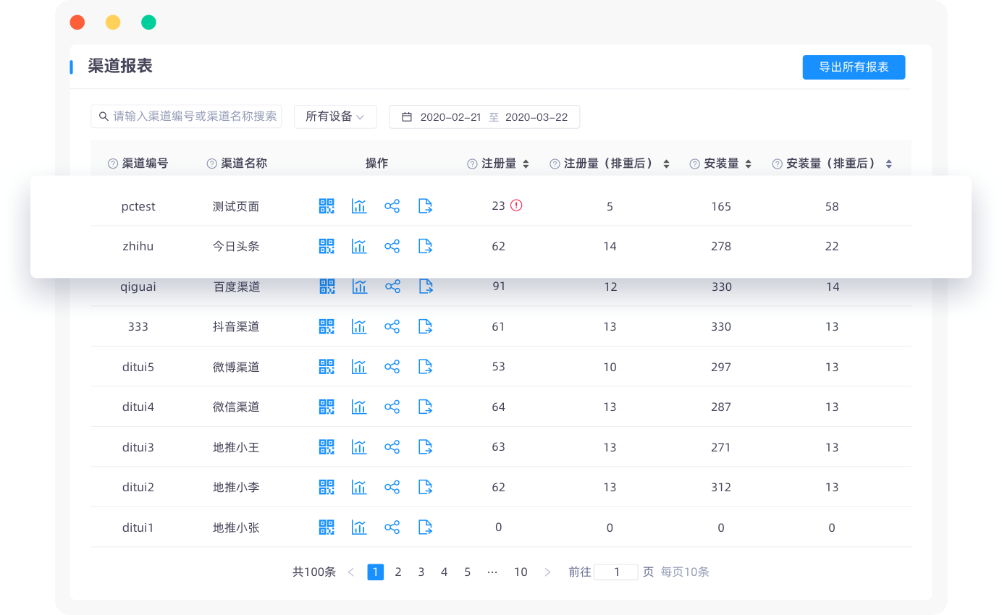Click the 微博渠道 channel name
Image resolution: width=1002 pixels, height=615 pixels.
click(x=236, y=367)
